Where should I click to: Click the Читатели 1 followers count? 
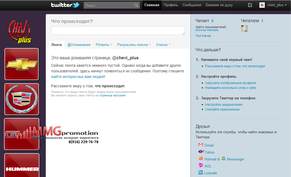tap(252, 21)
